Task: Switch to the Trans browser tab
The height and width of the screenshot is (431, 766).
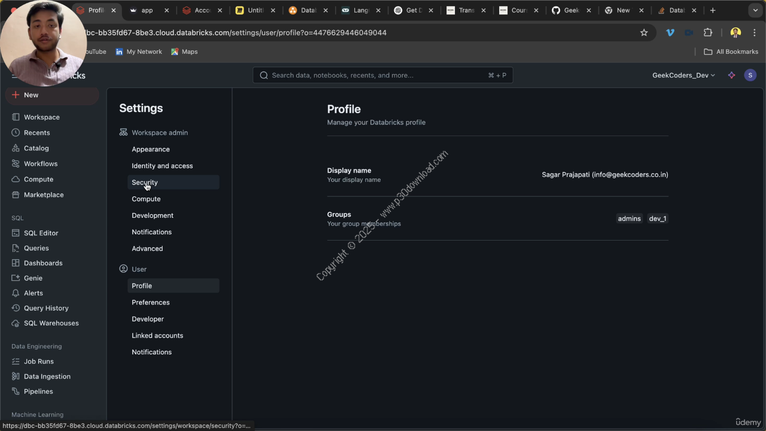Action: (x=466, y=10)
